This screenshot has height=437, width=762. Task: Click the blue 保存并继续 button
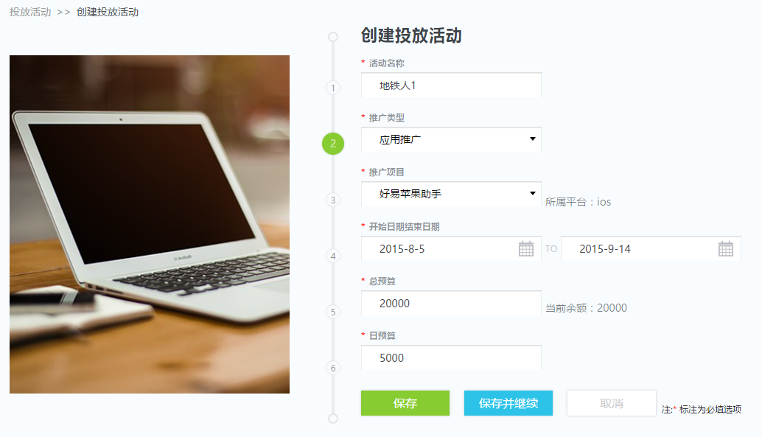[508, 403]
